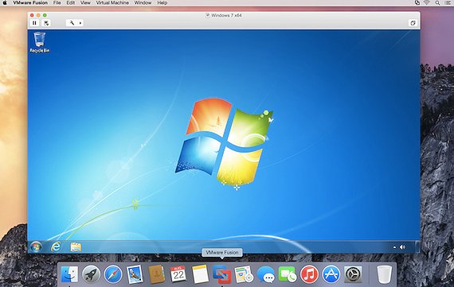Image resolution: width=454 pixels, height=287 pixels.
Task: Open the Windows Start menu orb
Action: (36, 246)
